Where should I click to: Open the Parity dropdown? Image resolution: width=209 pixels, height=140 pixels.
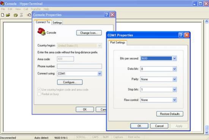[174, 79]
